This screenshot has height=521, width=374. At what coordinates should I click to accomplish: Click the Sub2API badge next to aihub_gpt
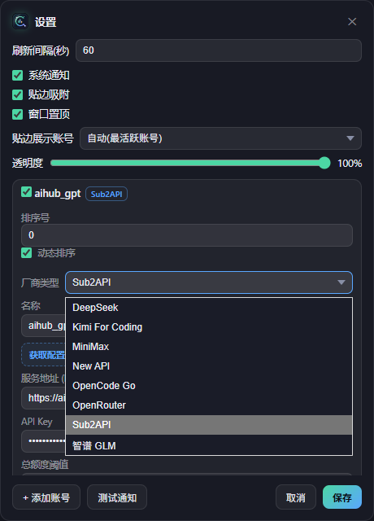(107, 194)
